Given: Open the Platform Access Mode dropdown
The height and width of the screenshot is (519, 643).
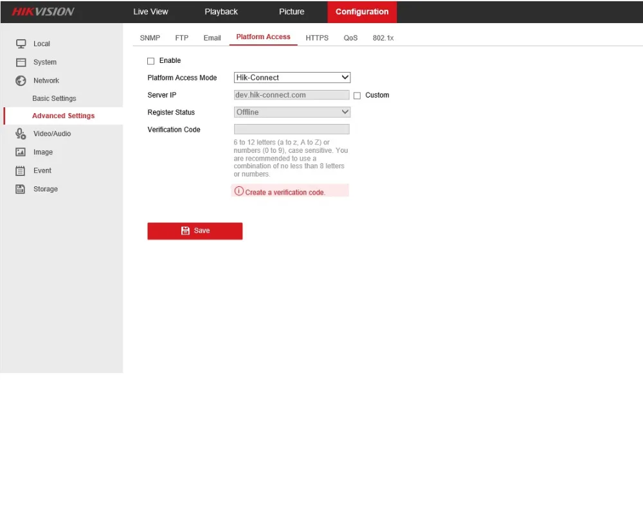Looking at the screenshot, I should tap(292, 78).
